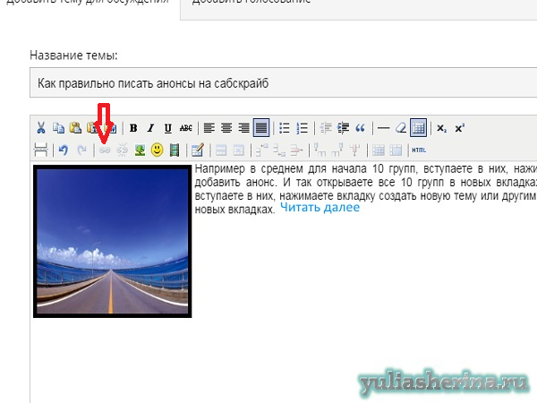Insert a numbered list
This screenshot has width=537, height=403.
302,128
